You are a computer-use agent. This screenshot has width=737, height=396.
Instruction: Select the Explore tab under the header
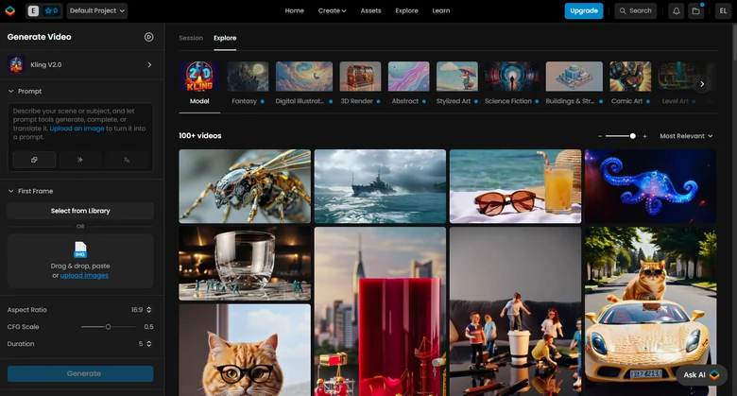225,38
